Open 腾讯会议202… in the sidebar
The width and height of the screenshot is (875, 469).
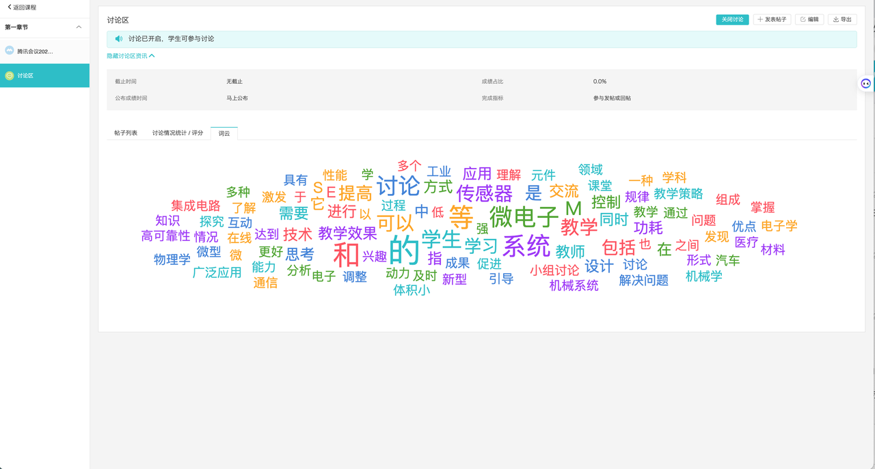(x=35, y=51)
